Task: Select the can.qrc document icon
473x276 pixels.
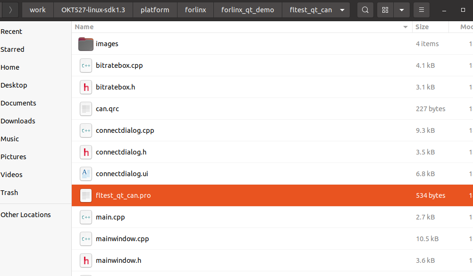Action: tap(85, 109)
